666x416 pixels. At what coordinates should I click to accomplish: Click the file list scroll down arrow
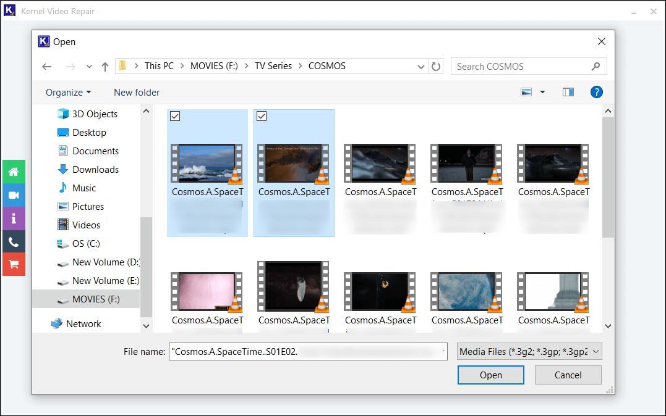pyautogui.click(x=608, y=326)
